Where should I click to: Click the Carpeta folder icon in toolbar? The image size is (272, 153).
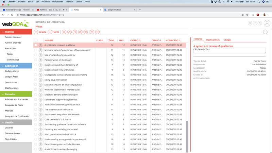coord(36,32)
